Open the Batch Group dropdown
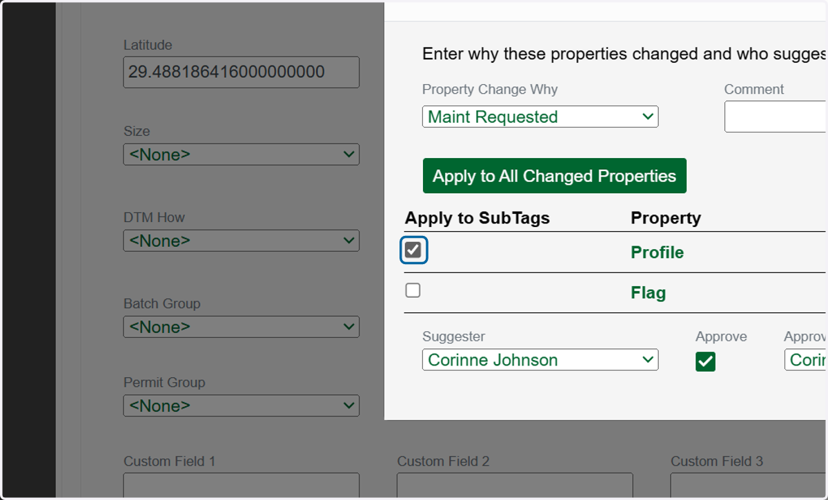The height and width of the screenshot is (500, 828). pos(241,327)
